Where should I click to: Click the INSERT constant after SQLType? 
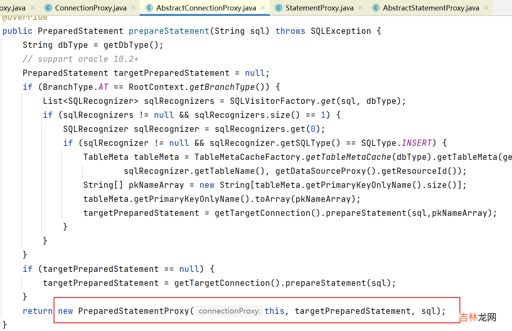[416, 143]
